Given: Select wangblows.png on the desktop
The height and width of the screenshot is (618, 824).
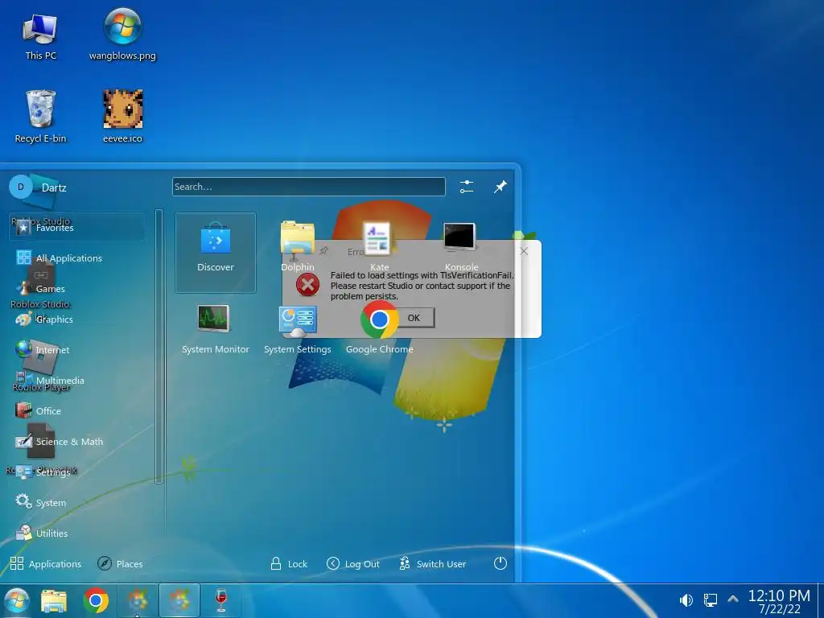Looking at the screenshot, I should [x=122, y=35].
